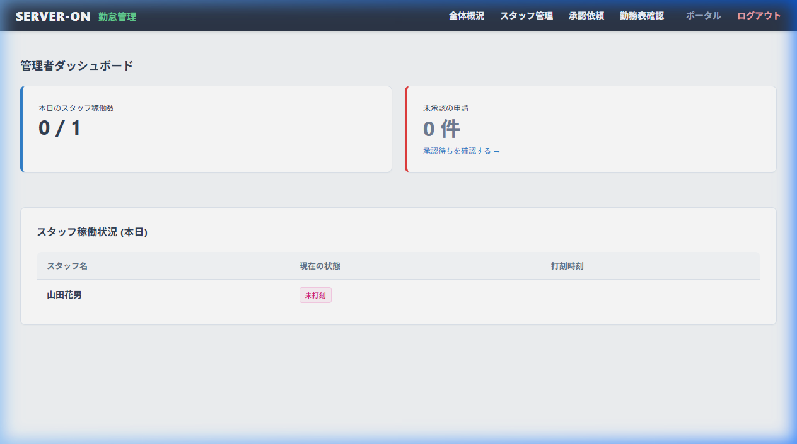Click the 0 件 pending count

tap(441, 129)
